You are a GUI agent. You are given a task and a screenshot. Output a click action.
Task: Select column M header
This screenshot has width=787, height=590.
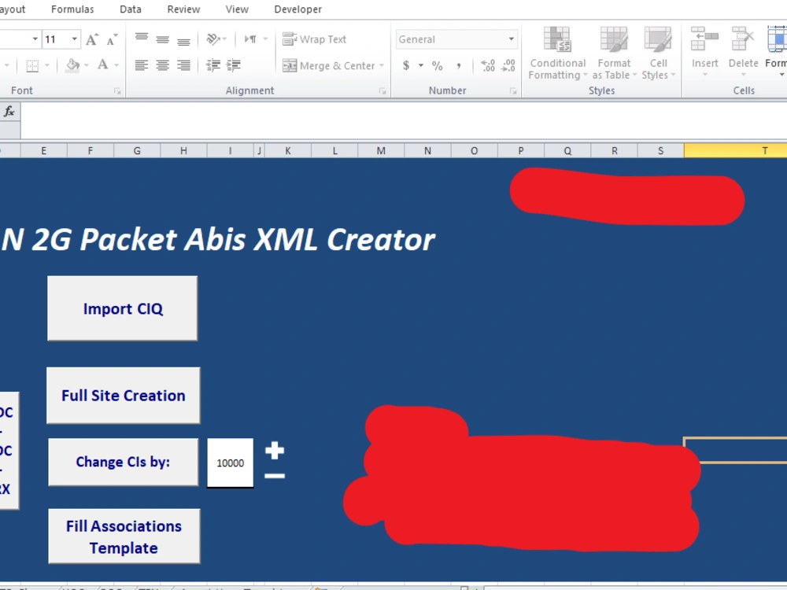[x=381, y=150]
